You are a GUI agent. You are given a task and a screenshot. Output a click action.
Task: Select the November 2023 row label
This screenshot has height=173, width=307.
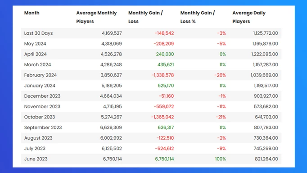click(x=42, y=107)
